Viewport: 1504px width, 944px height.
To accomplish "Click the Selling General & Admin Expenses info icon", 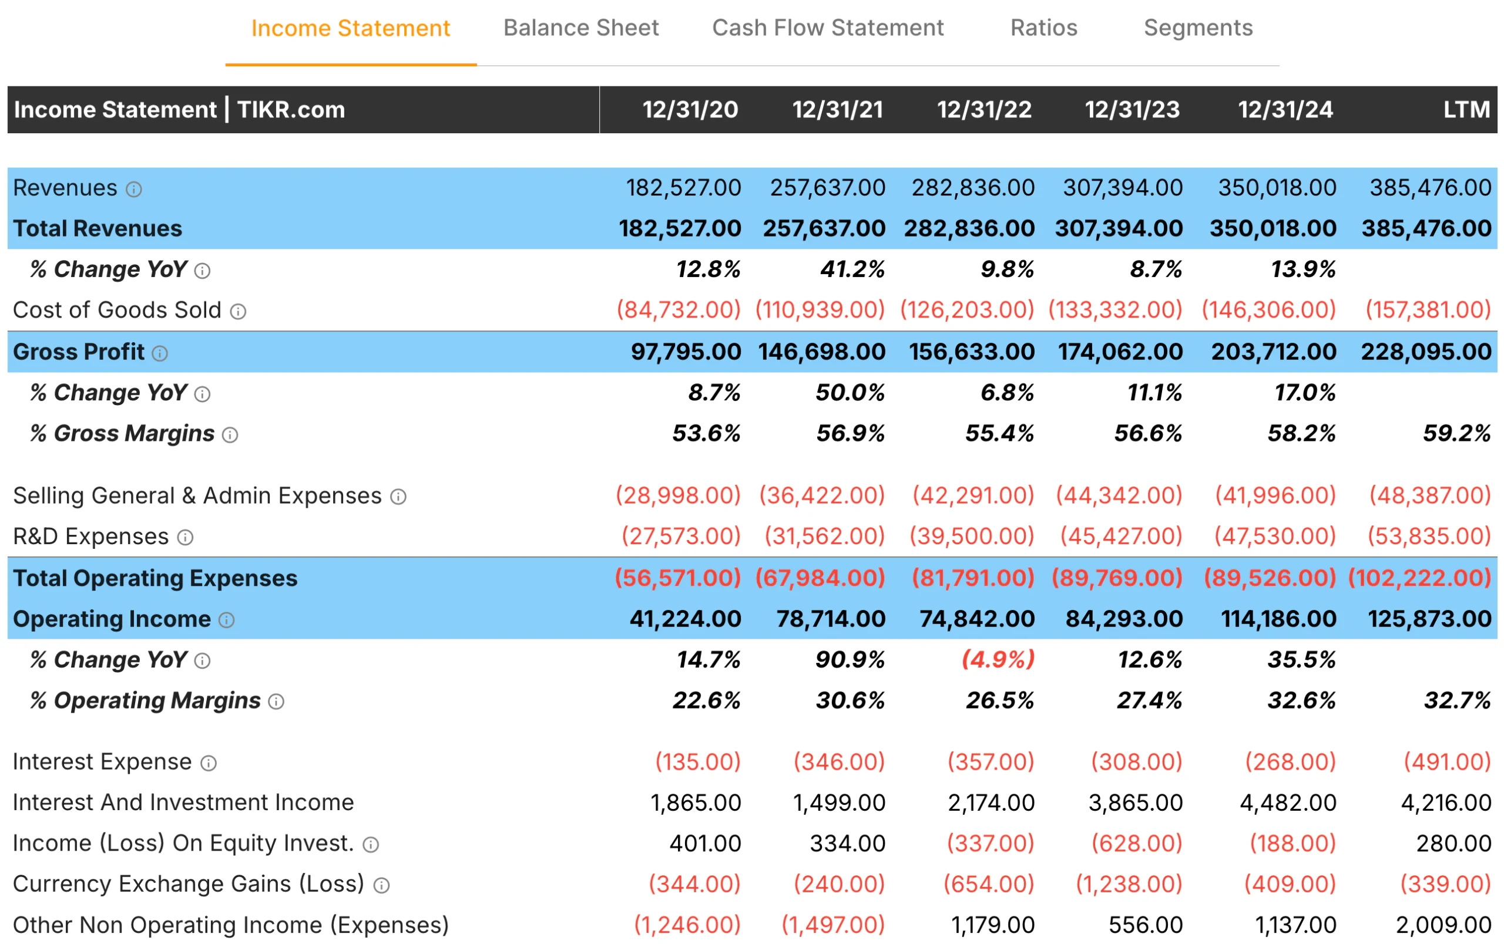I will coord(399,497).
